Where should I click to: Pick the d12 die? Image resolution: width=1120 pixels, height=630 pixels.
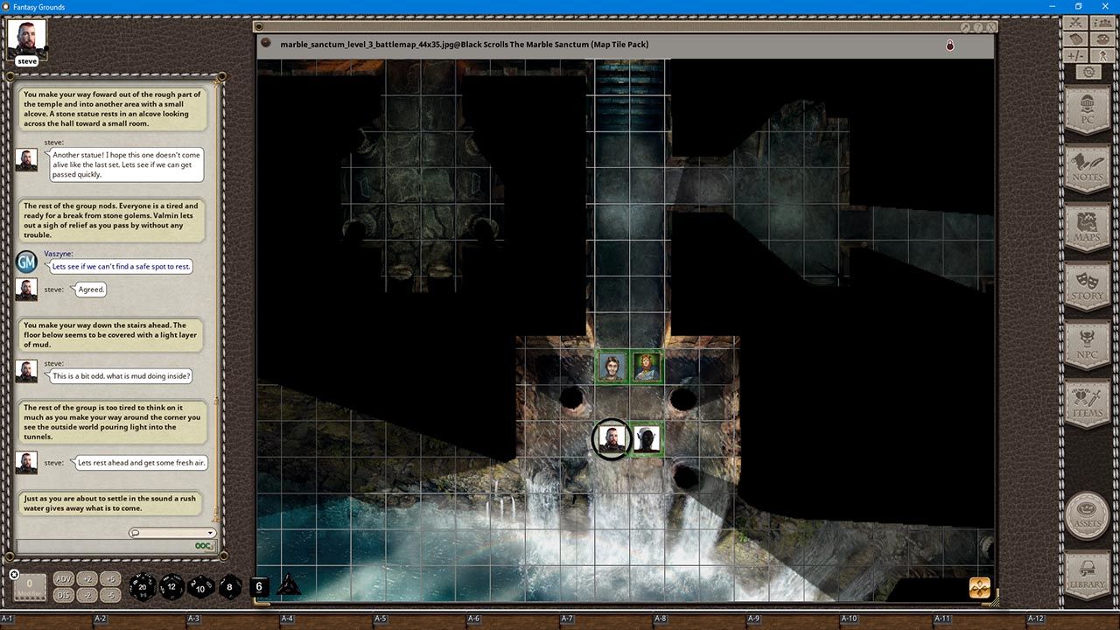coord(171,587)
